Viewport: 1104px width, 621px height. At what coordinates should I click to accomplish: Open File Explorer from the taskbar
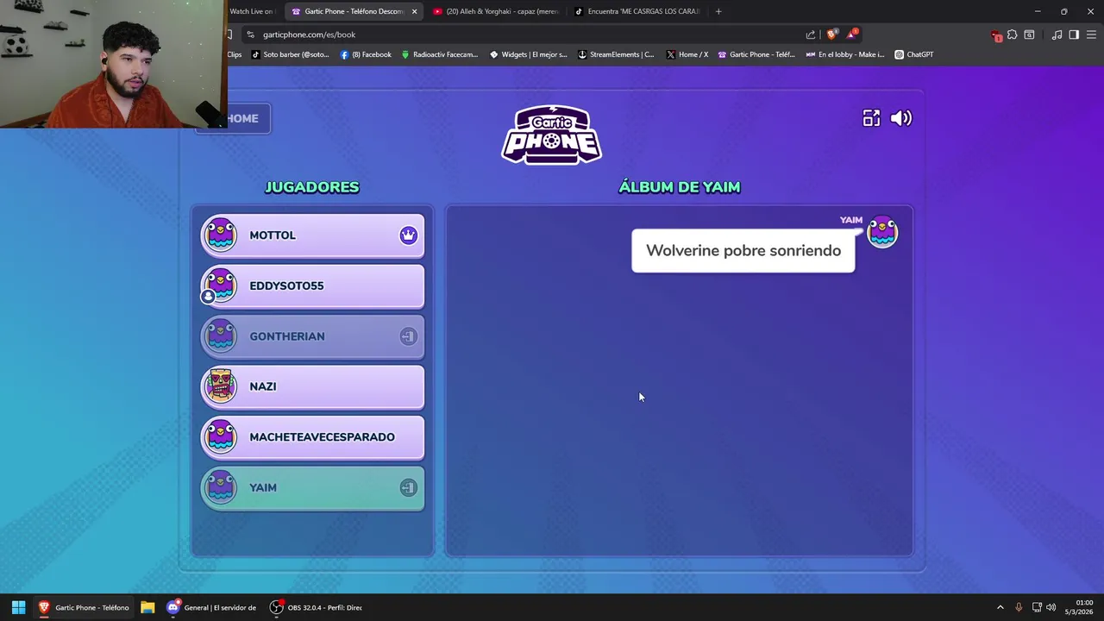pos(147,607)
